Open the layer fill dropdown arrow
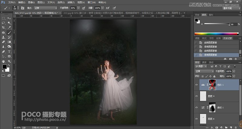 pos(234,76)
